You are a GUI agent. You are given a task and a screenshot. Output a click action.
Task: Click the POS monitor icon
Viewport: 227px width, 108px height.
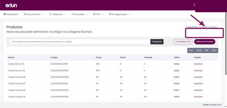point(94,14)
